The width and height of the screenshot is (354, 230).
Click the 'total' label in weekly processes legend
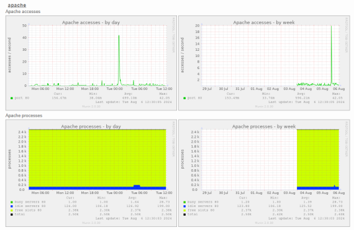193,215
